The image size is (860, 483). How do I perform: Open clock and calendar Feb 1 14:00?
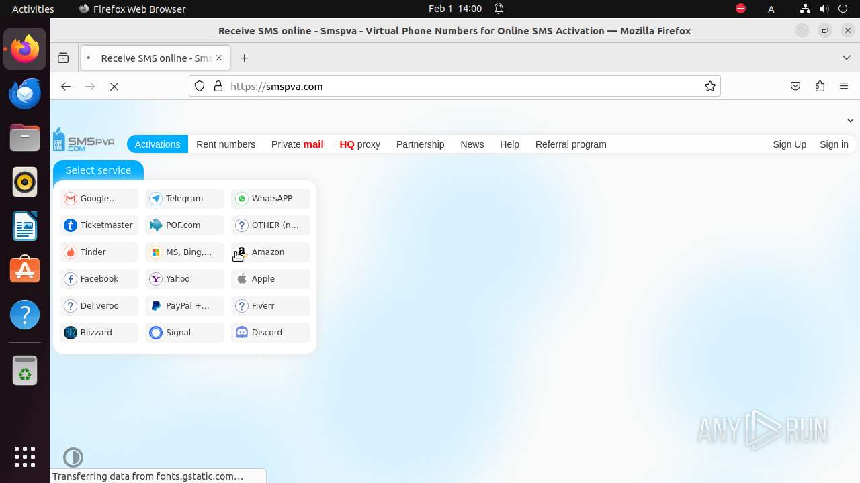point(456,9)
